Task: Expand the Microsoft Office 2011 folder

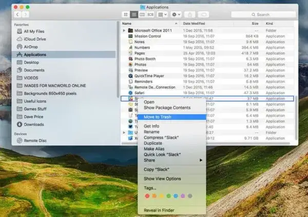Action: click(124, 30)
